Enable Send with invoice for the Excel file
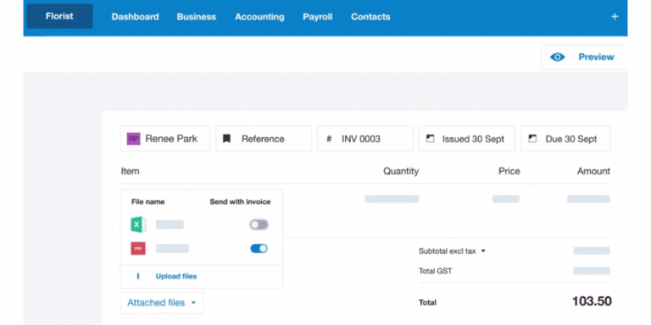Viewport: 651px width, 325px height. click(x=259, y=224)
